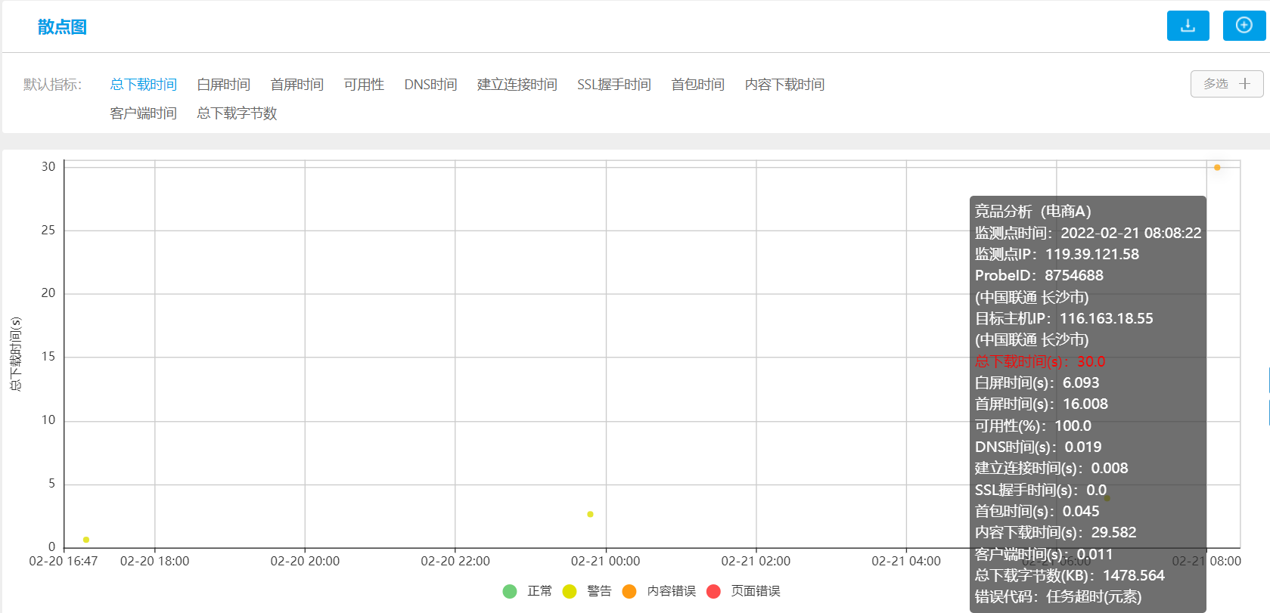Toggle the red 页面错误 legend series
1270x613 pixels.
pyautogui.click(x=743, y=591)
